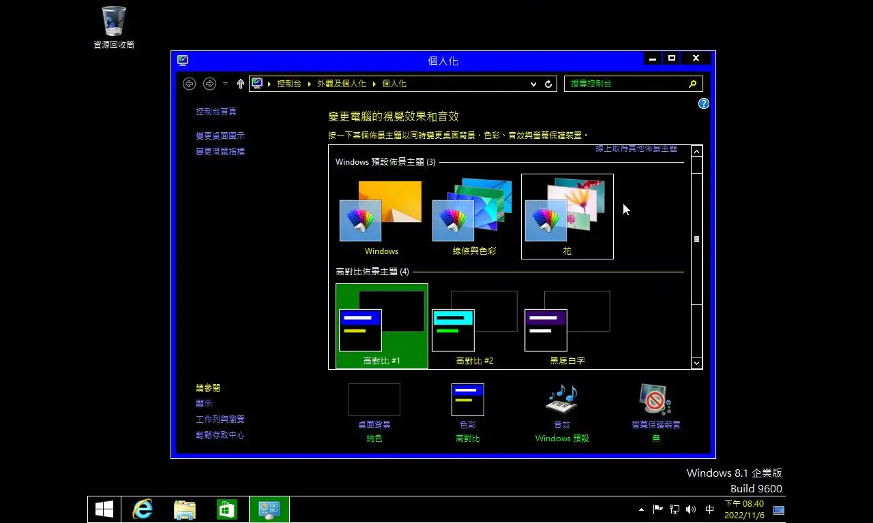Select the 花 theme

[567, 217]
